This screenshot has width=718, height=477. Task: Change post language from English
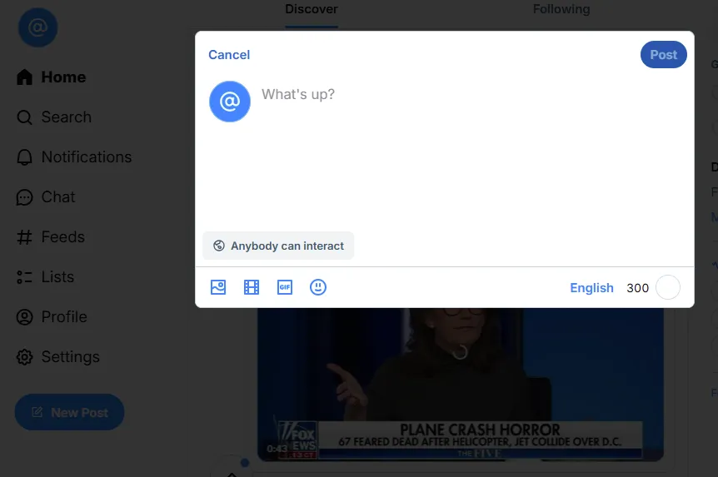coord(591,287)
